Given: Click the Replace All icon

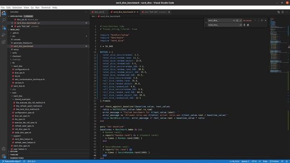Looking at the screenshot, I should (x=248, y=25).
